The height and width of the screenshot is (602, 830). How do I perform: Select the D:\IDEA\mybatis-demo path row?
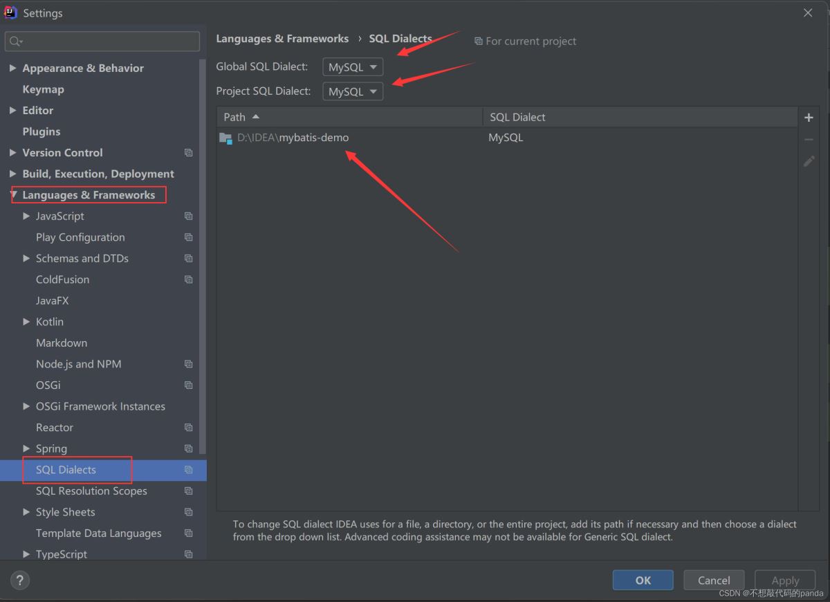pos(508,138)
